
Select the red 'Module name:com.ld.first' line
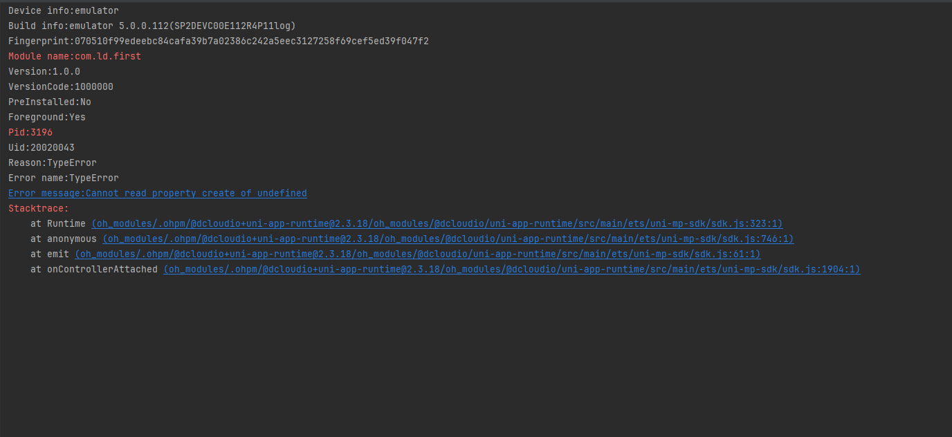tap(75, 56)
